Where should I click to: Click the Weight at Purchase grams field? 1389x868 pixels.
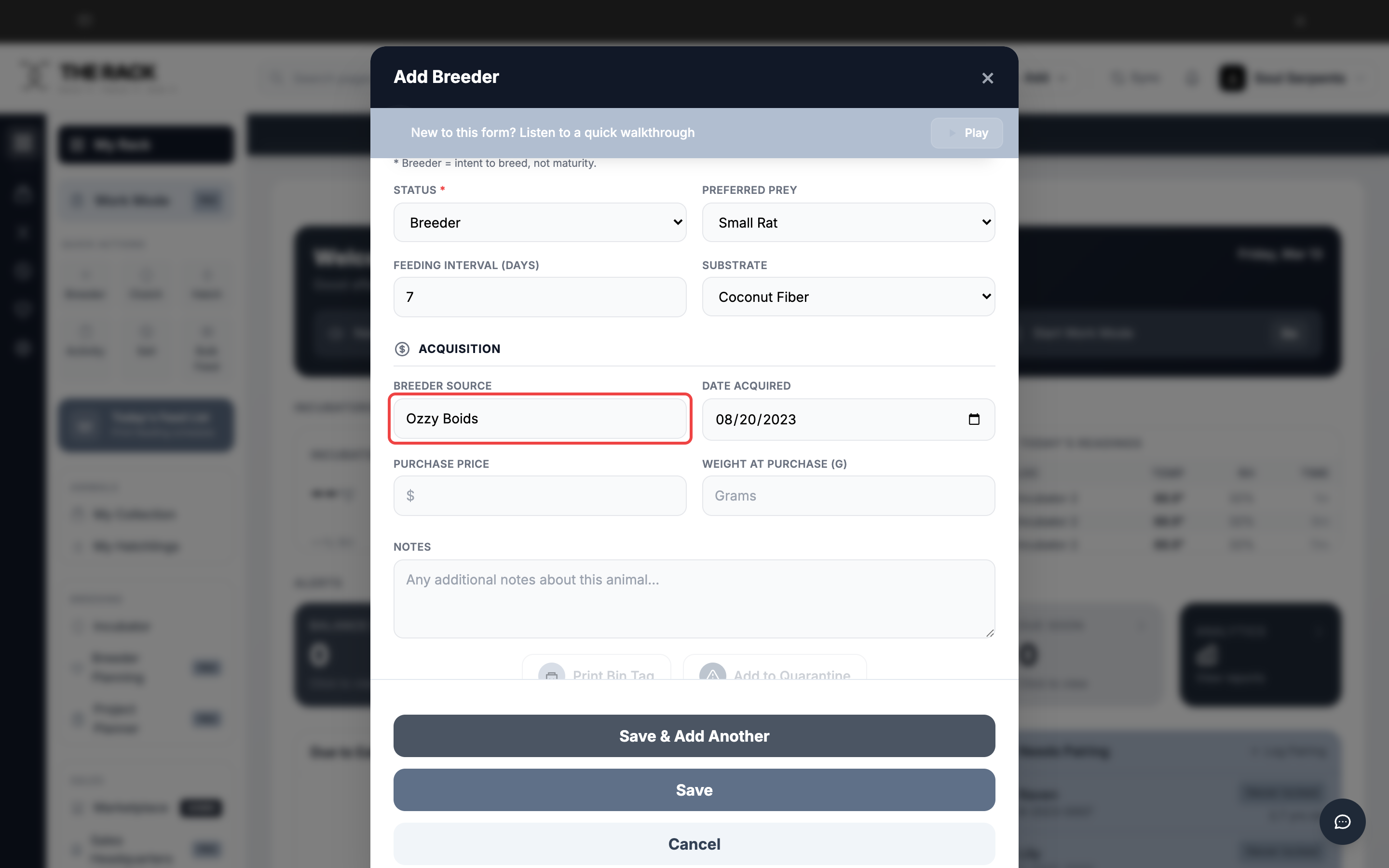pyautogui.click(x=848, y=495)
